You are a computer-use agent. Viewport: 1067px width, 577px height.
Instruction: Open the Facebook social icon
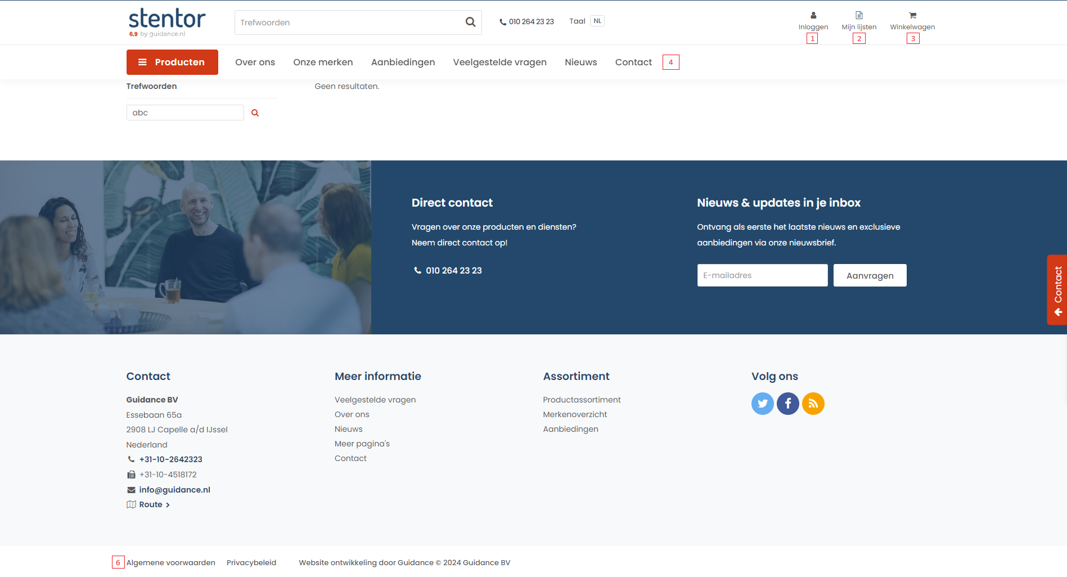[x=788, y=404]
